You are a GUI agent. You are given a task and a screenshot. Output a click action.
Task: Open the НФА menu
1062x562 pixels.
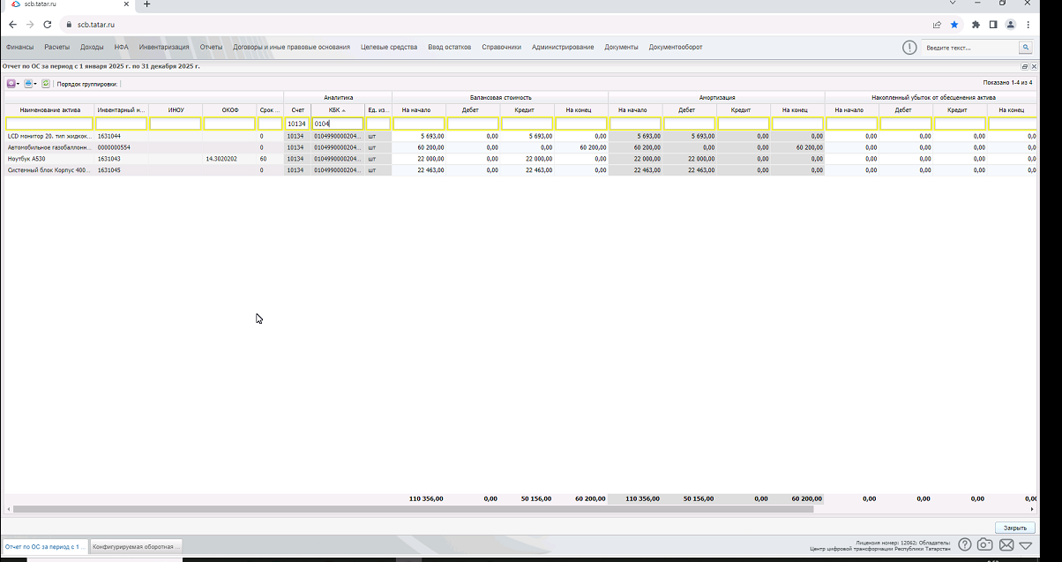coord(122,47)
